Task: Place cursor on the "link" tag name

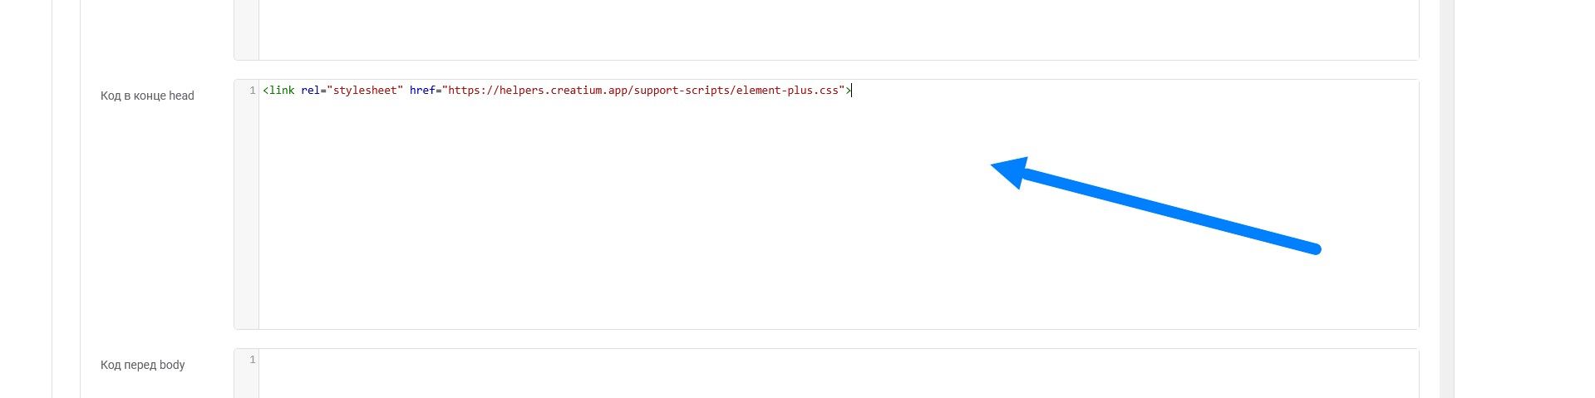Action: 282,91
